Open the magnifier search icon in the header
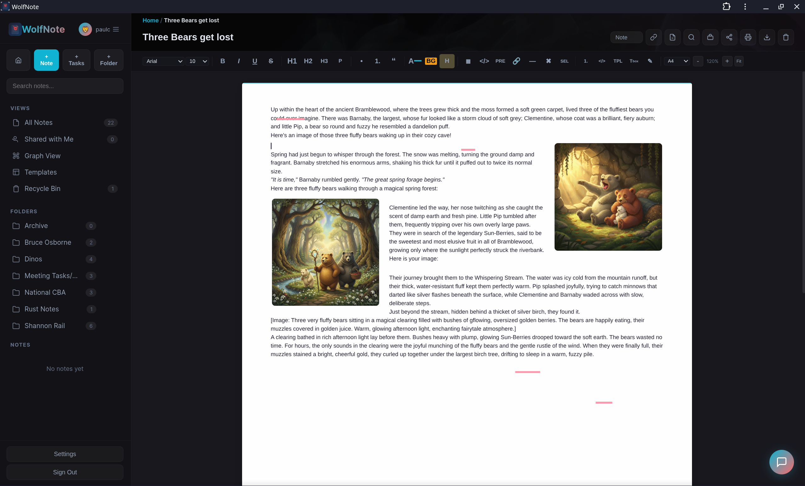 [691, 37]
